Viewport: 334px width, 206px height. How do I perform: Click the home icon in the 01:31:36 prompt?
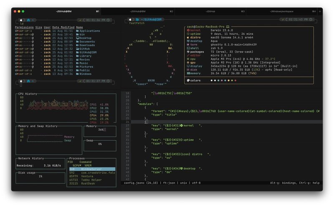tap(28, 20)
